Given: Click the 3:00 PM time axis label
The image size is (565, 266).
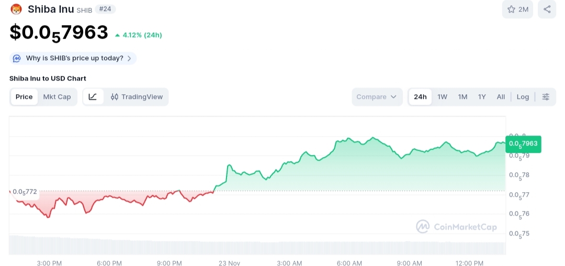Looking at the screenshot, I should tap(49, 263).
